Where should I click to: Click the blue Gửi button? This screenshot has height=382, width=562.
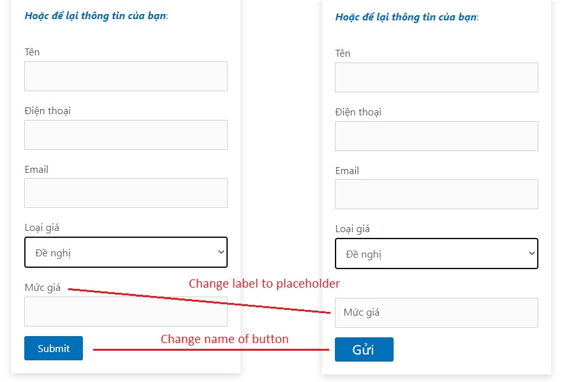pyautogui.click(x=364, y=349)
